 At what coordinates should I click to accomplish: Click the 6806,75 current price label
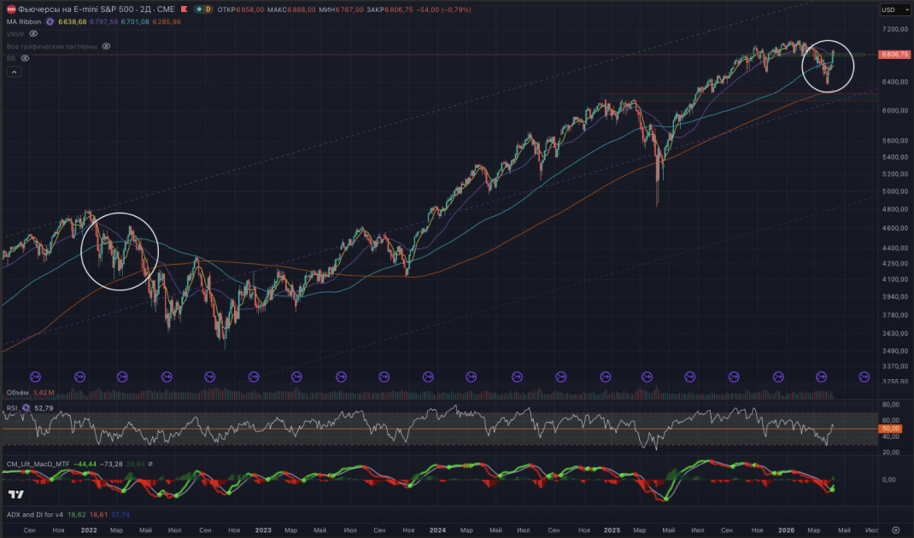click(894, 54)
